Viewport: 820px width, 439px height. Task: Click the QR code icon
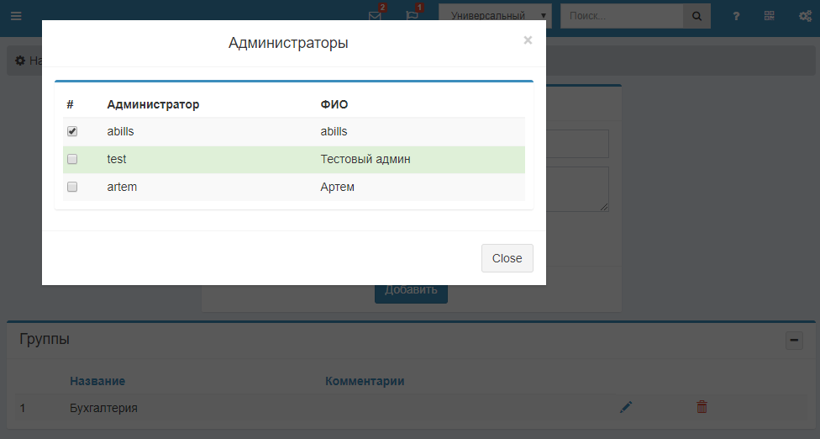tap(769, 16)
